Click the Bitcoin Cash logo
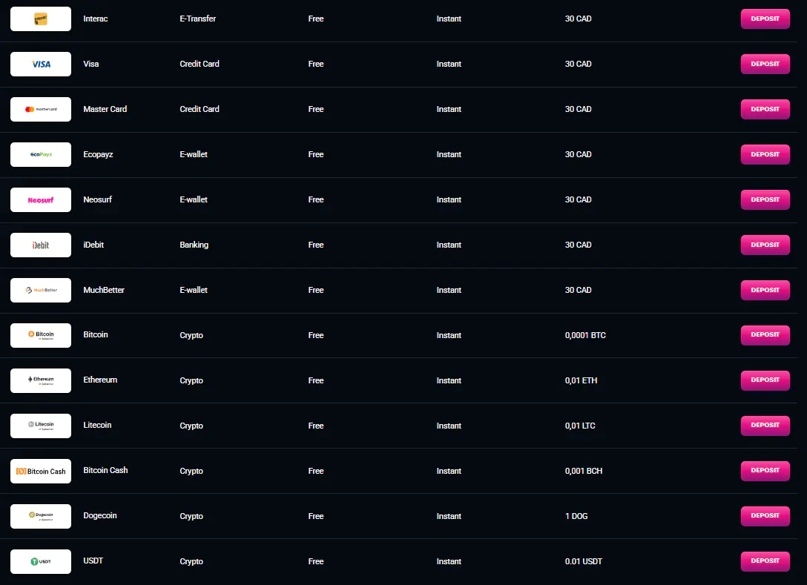The image size is (807, 585). [41, 471]
